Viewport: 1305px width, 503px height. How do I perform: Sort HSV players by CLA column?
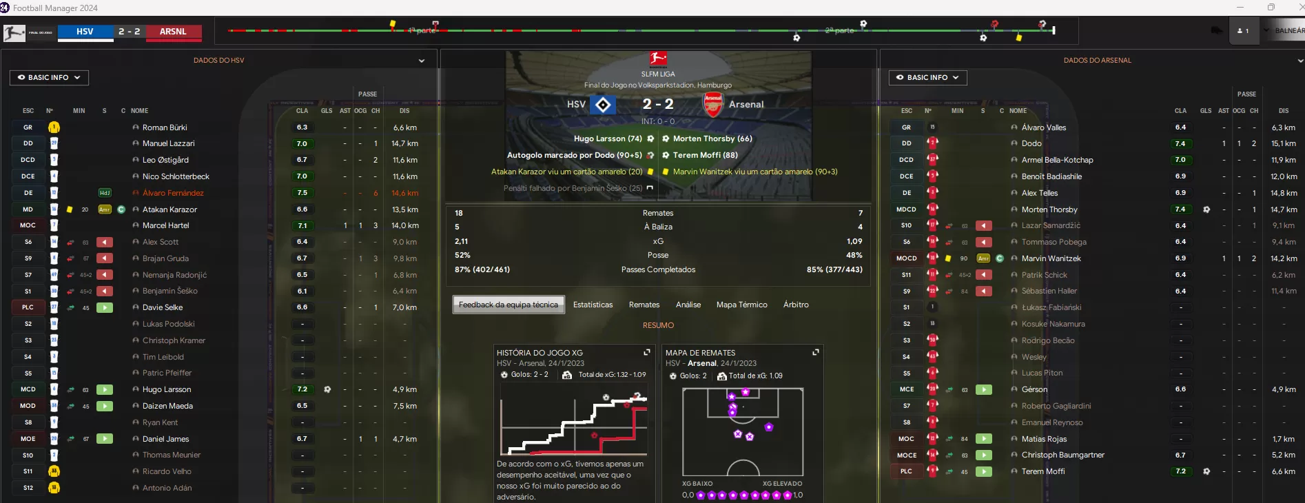click(x=302, y=111)
